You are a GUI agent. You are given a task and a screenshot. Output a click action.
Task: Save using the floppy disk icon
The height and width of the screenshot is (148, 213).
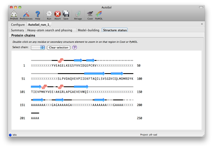(66, 14)
